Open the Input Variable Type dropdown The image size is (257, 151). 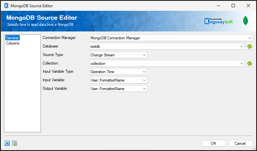[x=118, y=72]
